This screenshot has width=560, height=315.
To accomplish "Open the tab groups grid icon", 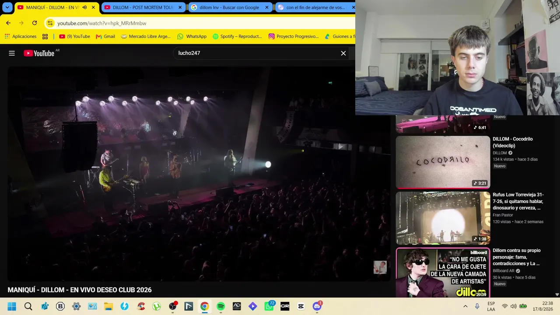I will tap(45, 36).
